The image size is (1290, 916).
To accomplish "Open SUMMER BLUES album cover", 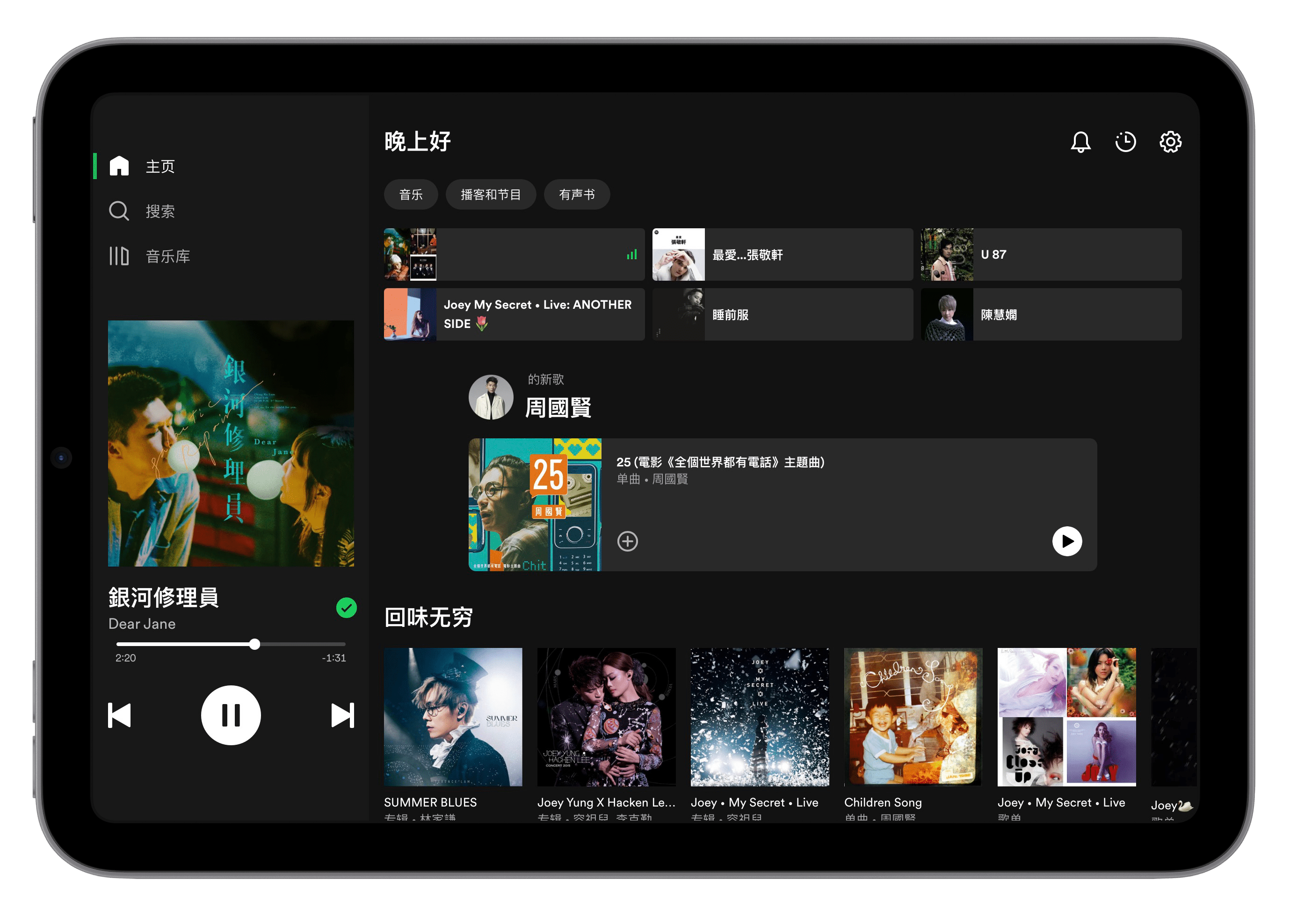I will pyautogui.click(x=453, y=717).
